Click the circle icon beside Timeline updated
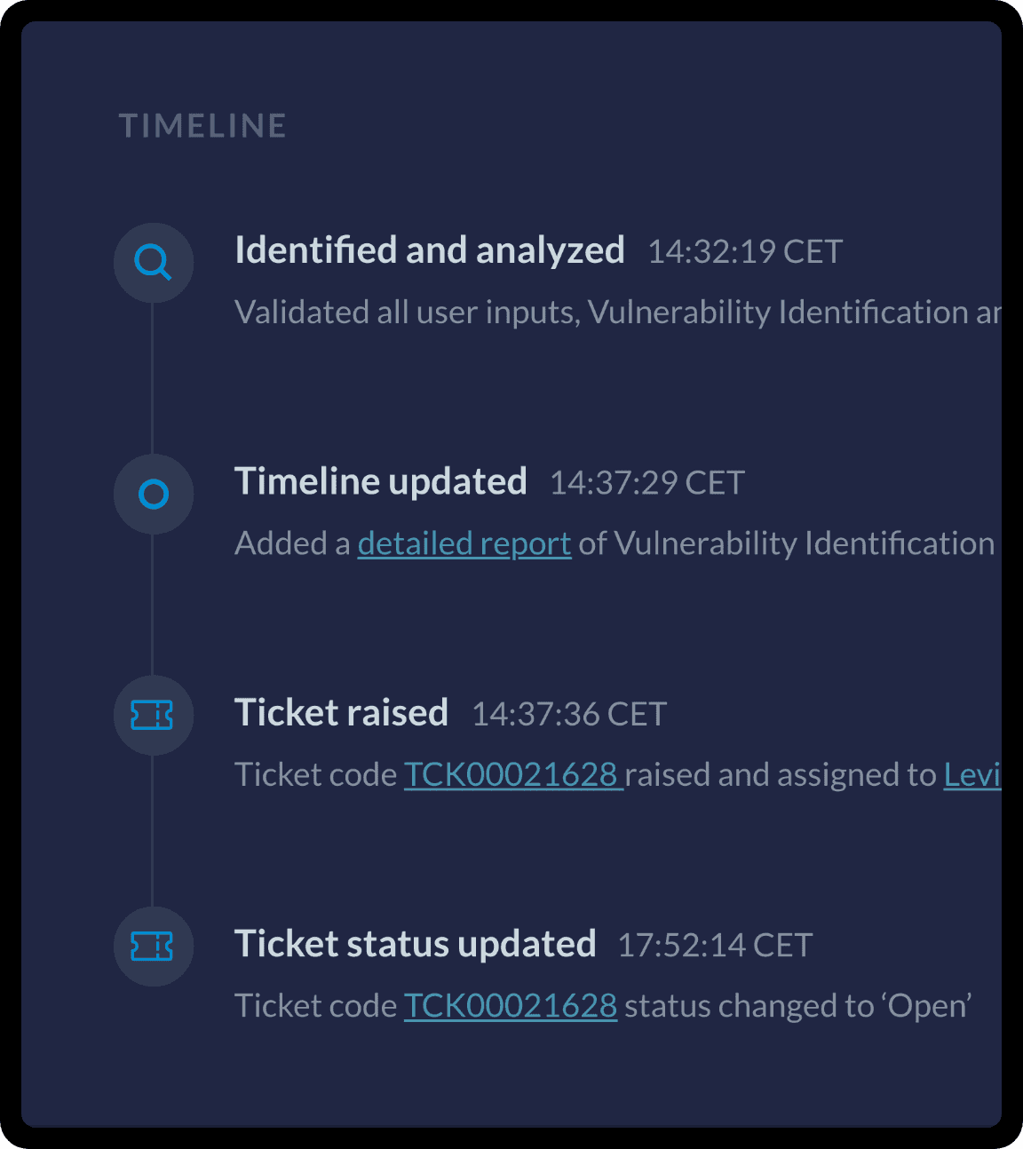Screen dimensions: 1023x1149 pyautogui.click(x=154, y=494)
